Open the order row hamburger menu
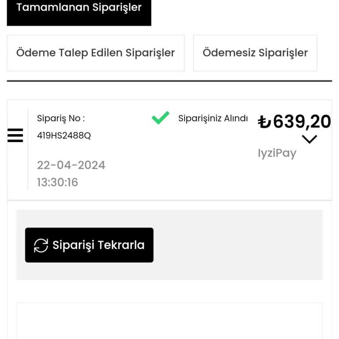339x339 pixels. click(15, 135)
